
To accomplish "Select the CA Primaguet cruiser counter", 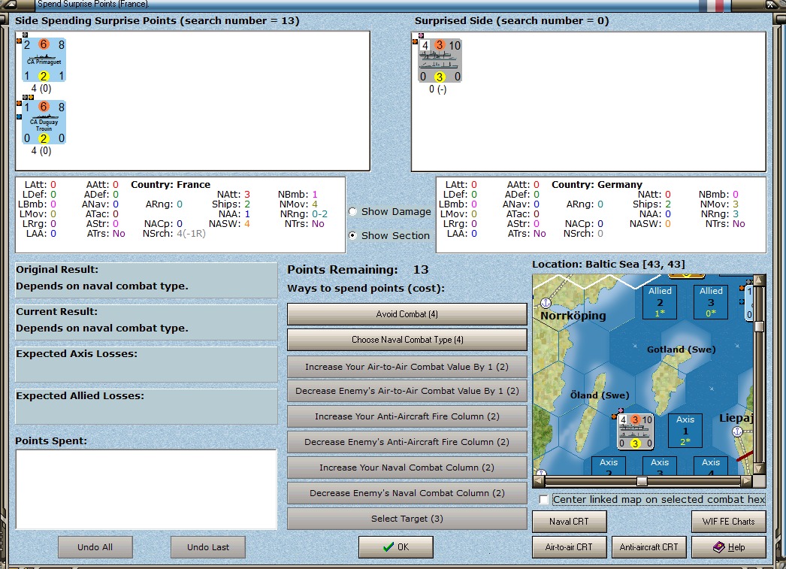I will [44, 60].
